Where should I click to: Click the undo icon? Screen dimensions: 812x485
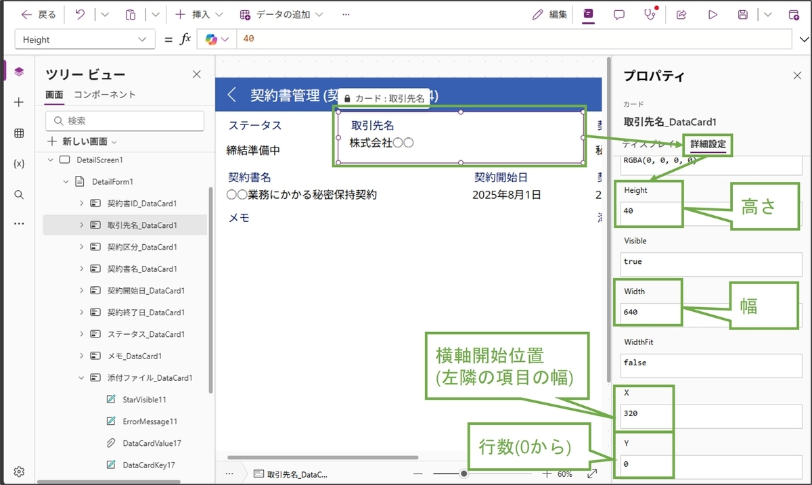pos(80,14)
